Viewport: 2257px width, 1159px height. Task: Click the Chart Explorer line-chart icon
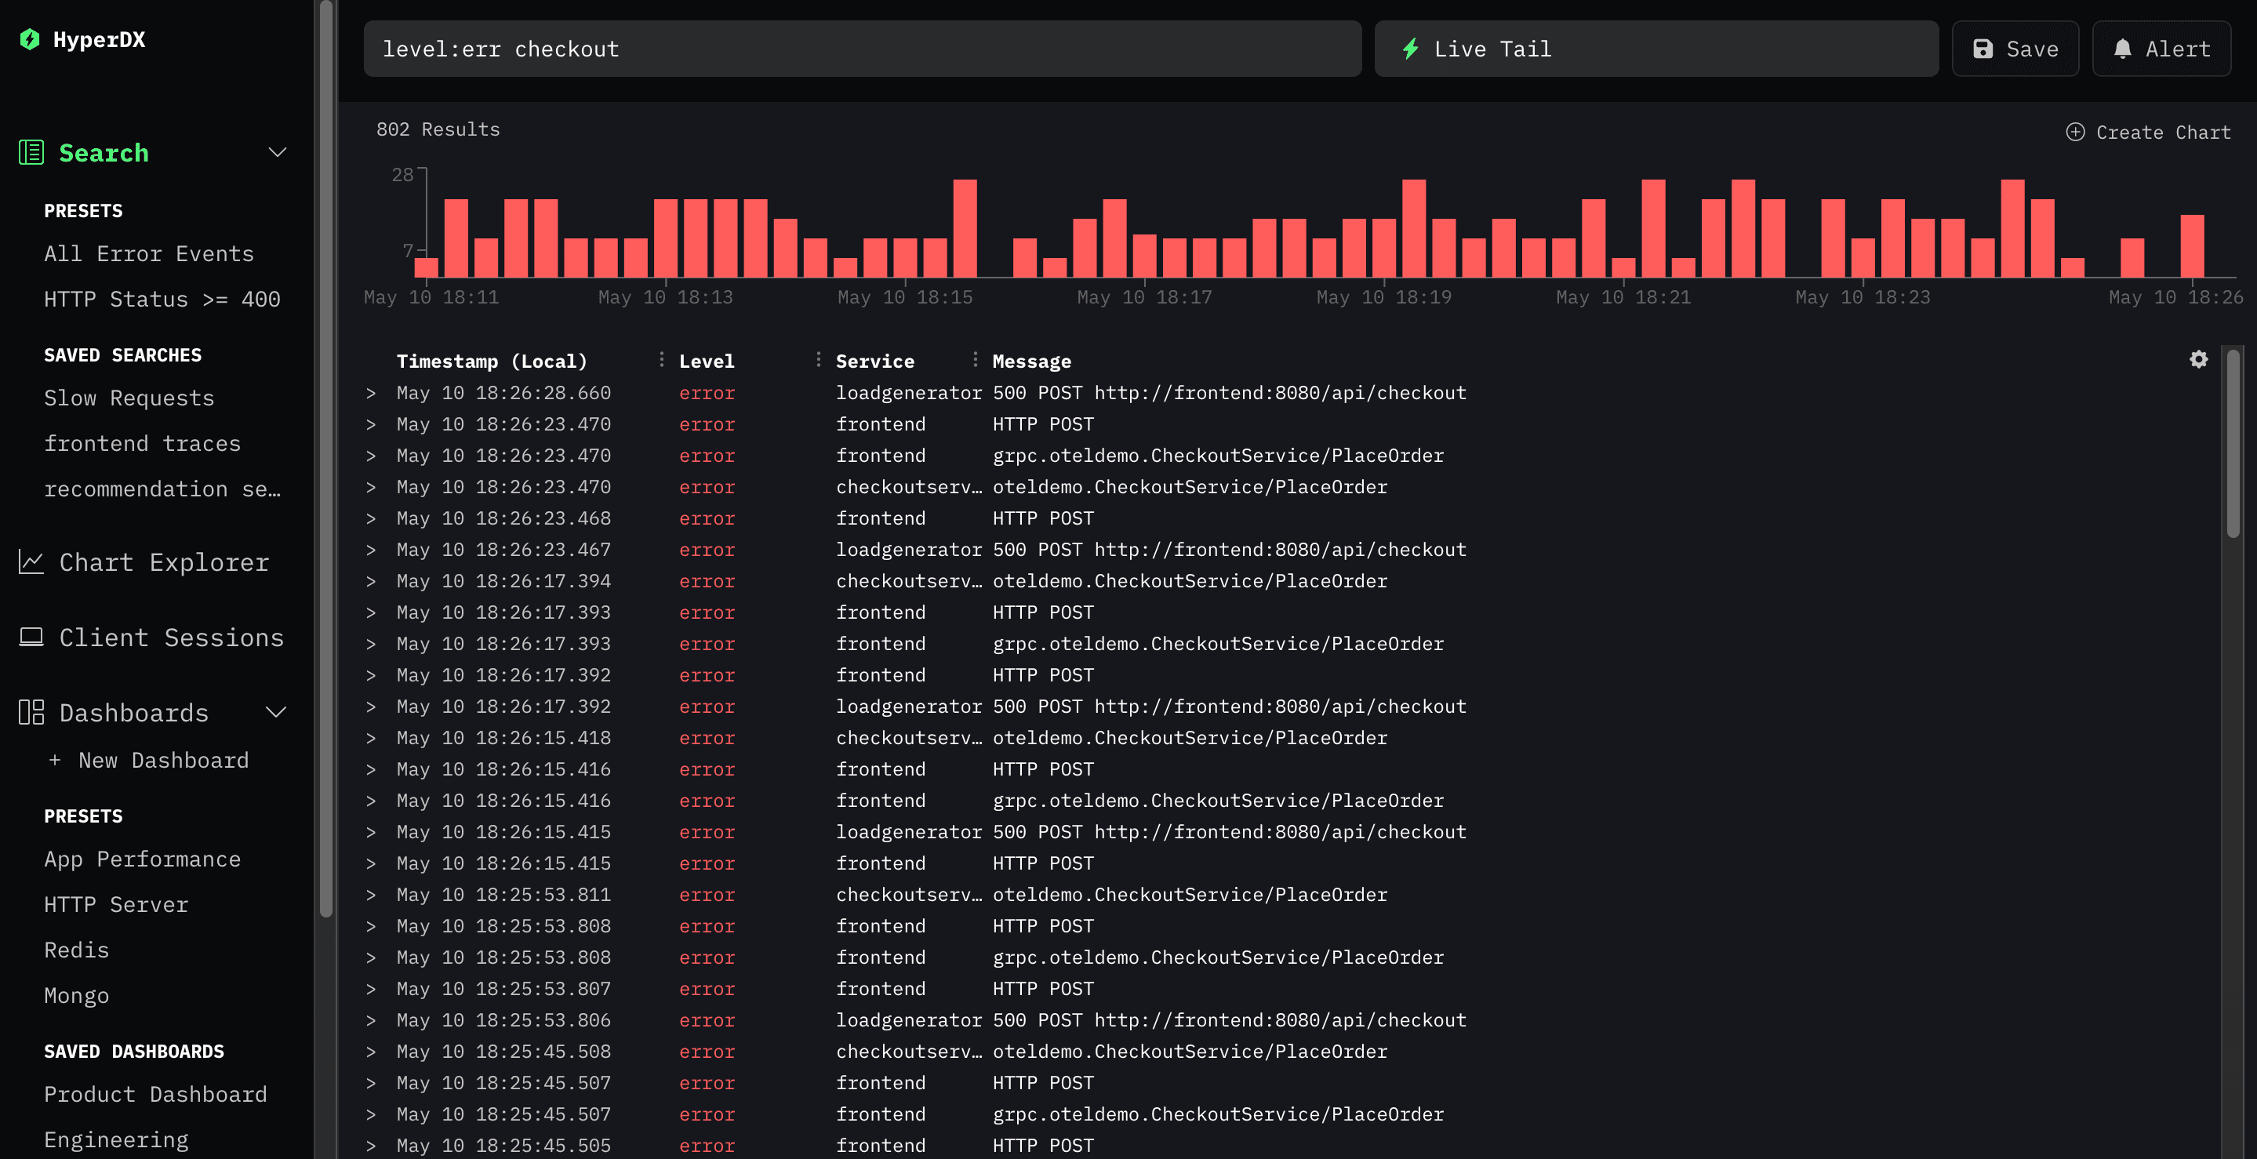(x=31, y=562)
